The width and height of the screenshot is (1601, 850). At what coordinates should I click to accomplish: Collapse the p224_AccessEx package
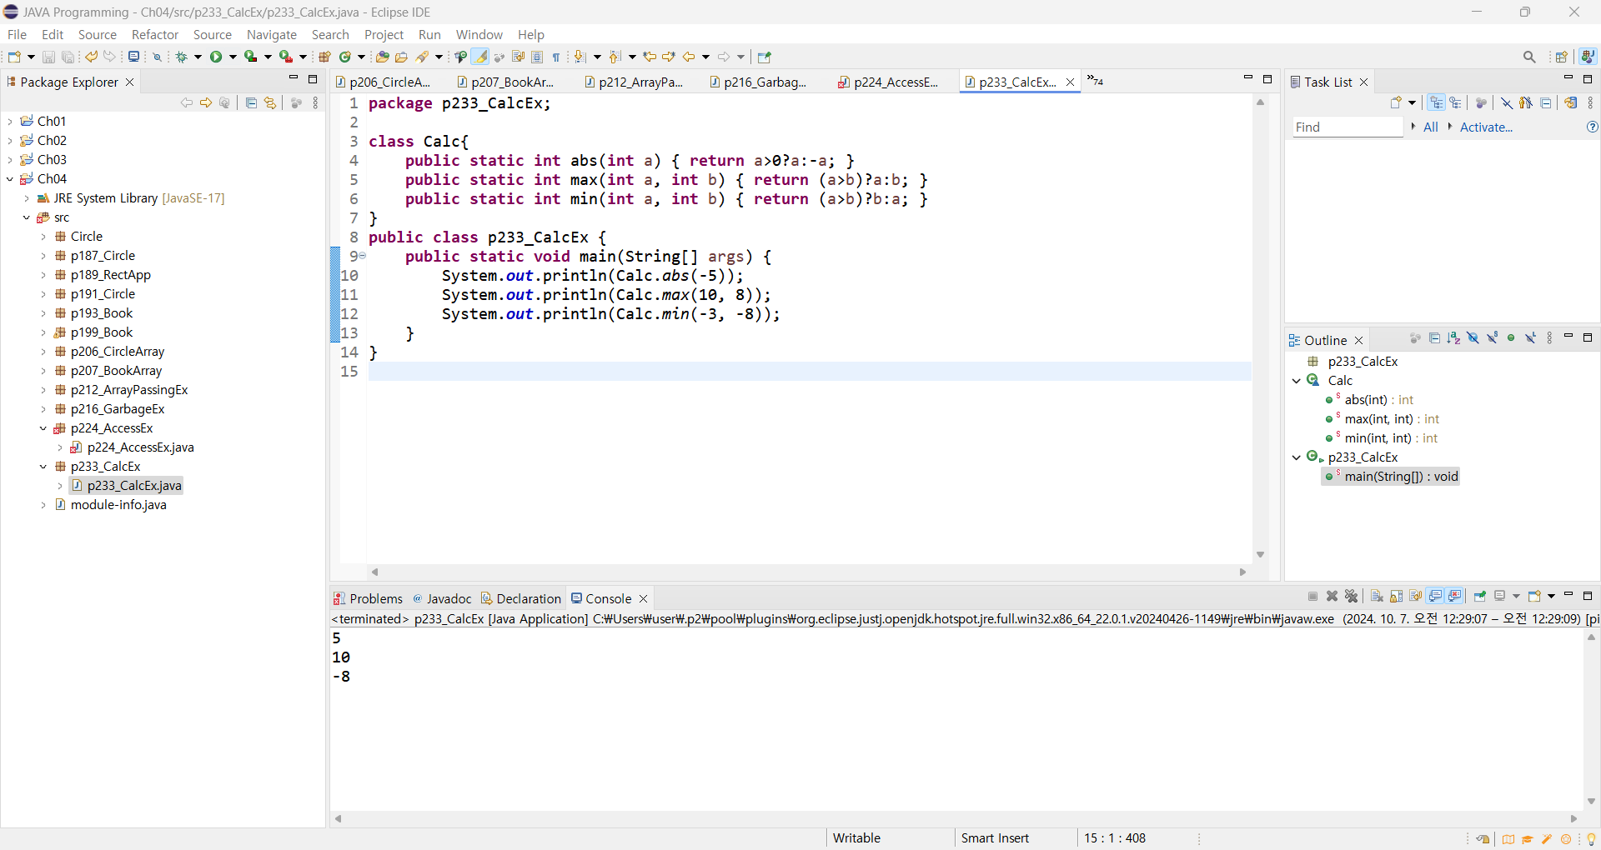click(43, 428)
